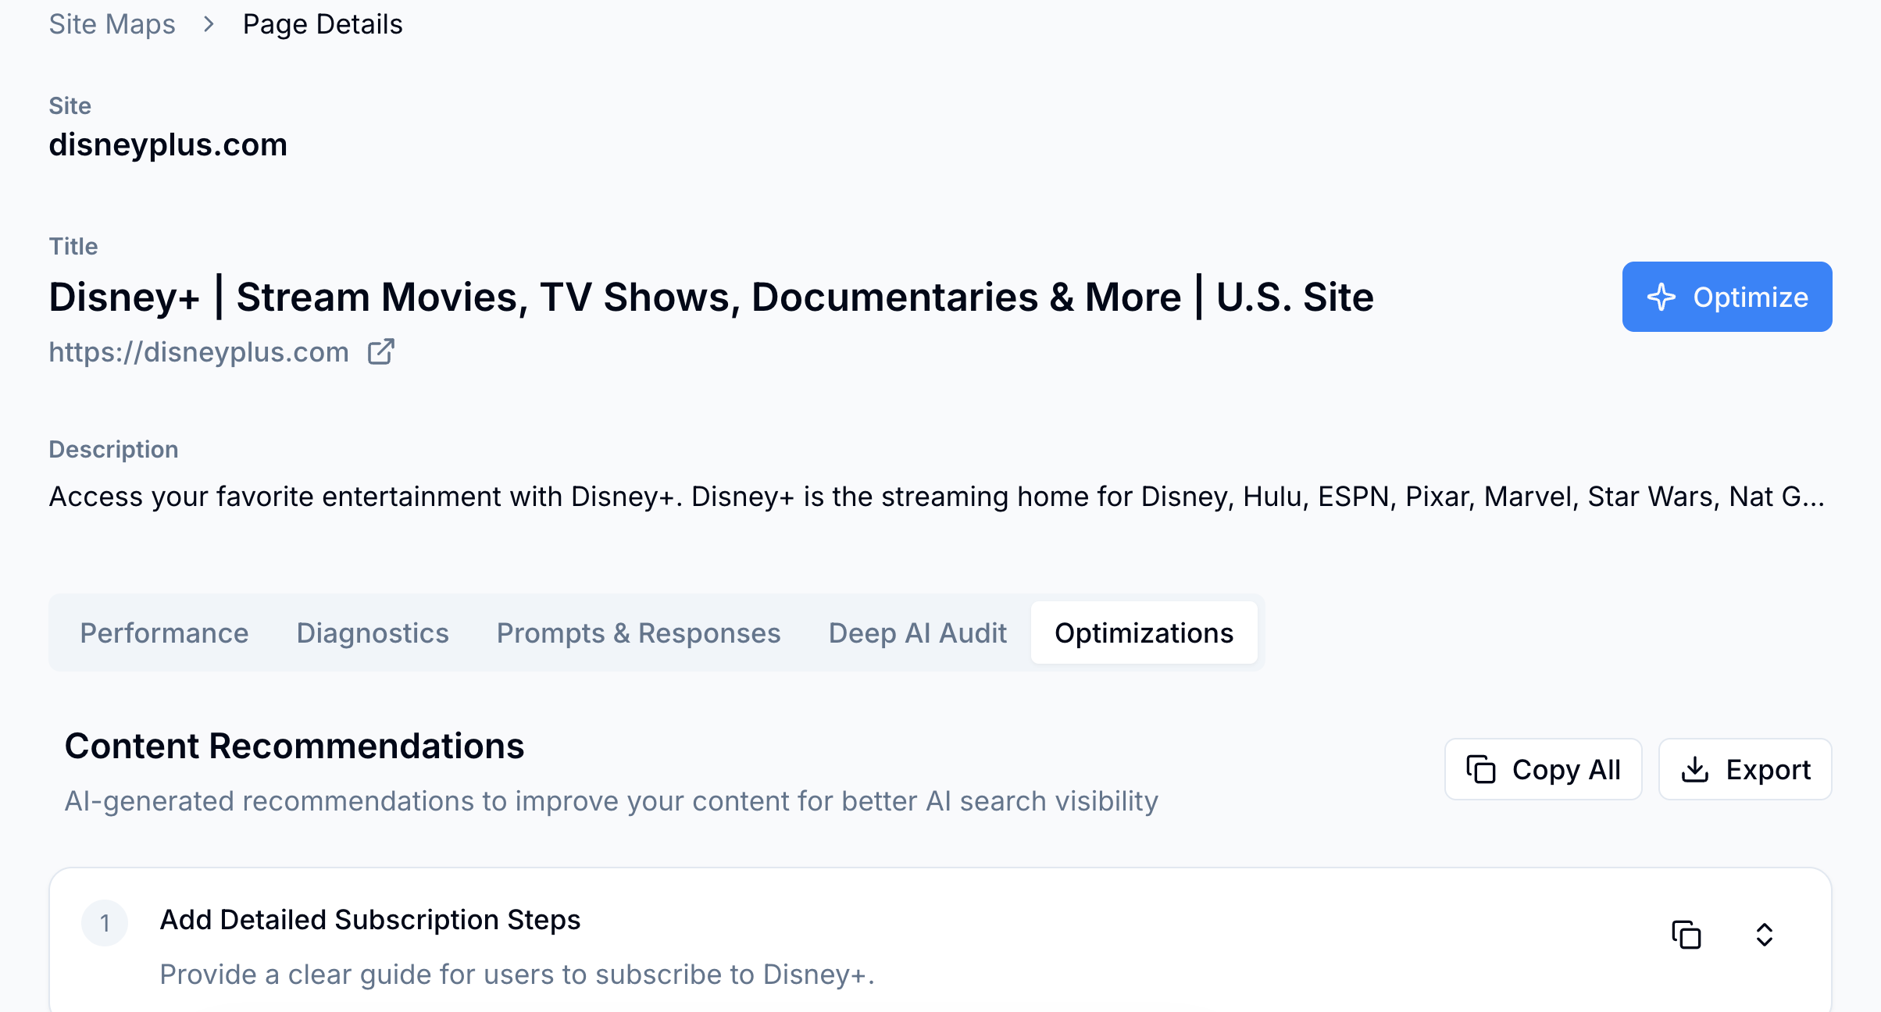Click the number 1 recommendation badge
This screenshot has width=1881, height=1012.
[105, 923]
